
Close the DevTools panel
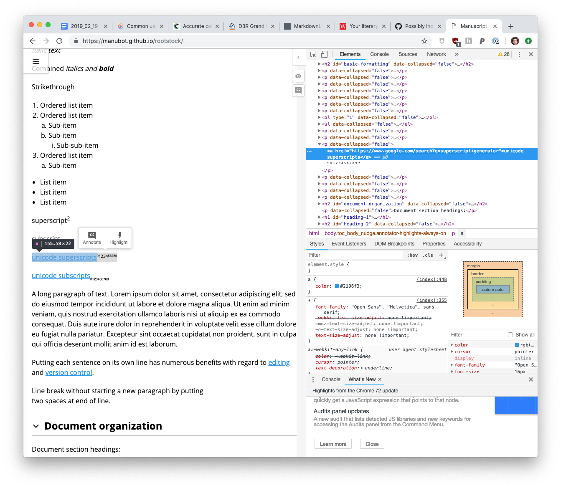click(x=531, y=54)
